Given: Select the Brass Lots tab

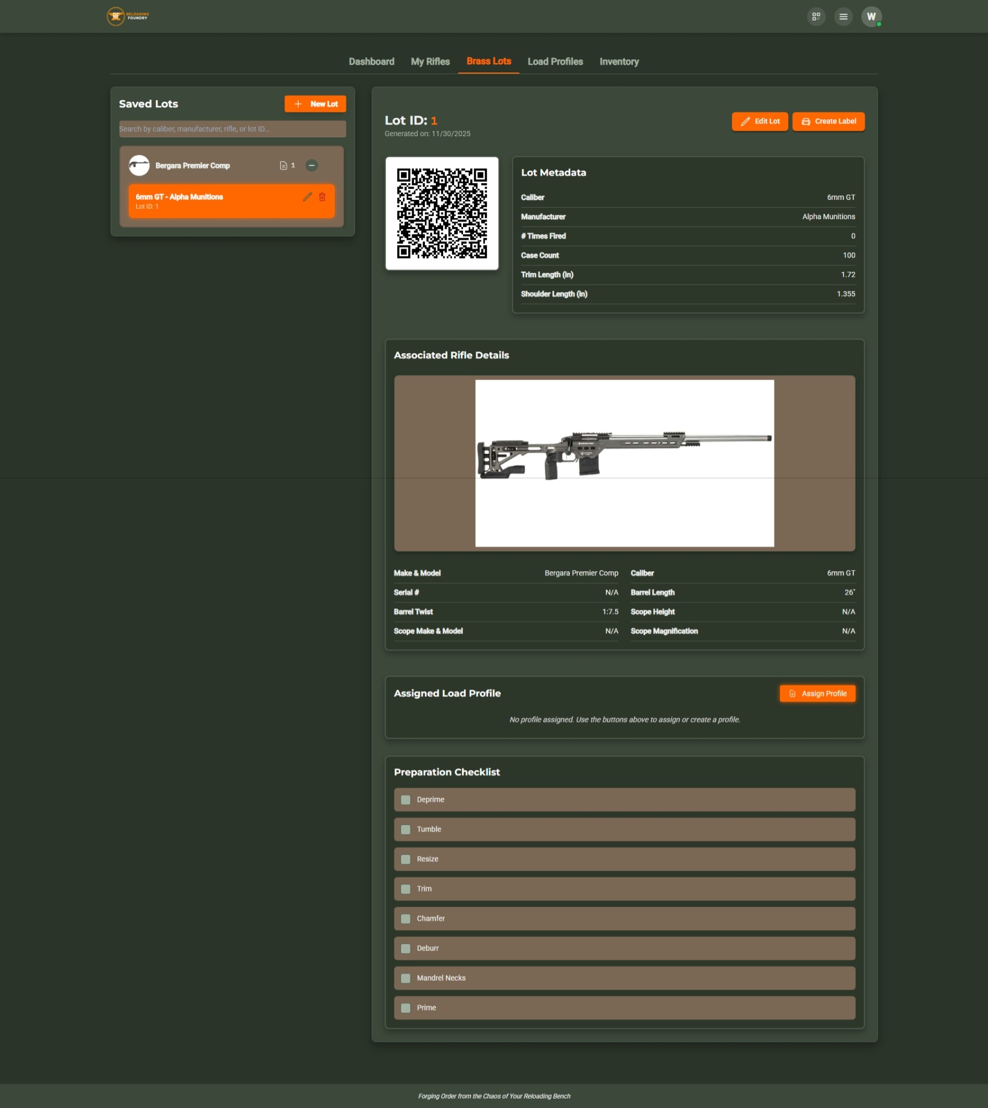Looking at the screenshot, I should pos(489,61).
